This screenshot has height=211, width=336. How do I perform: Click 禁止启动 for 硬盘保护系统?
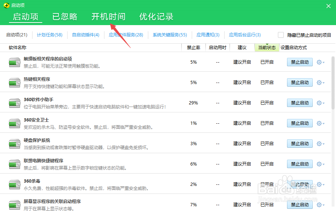pyautogui.click(x=300, y=144)
